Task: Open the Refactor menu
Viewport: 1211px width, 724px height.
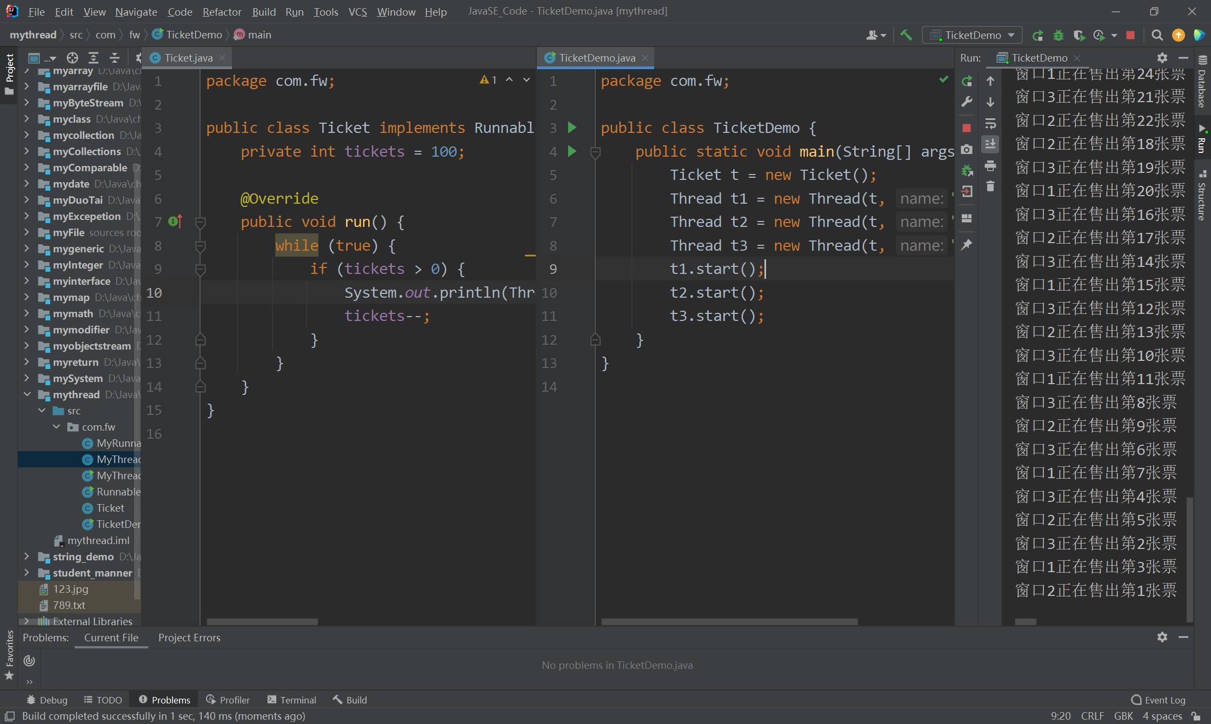Action: click(222, 11)
